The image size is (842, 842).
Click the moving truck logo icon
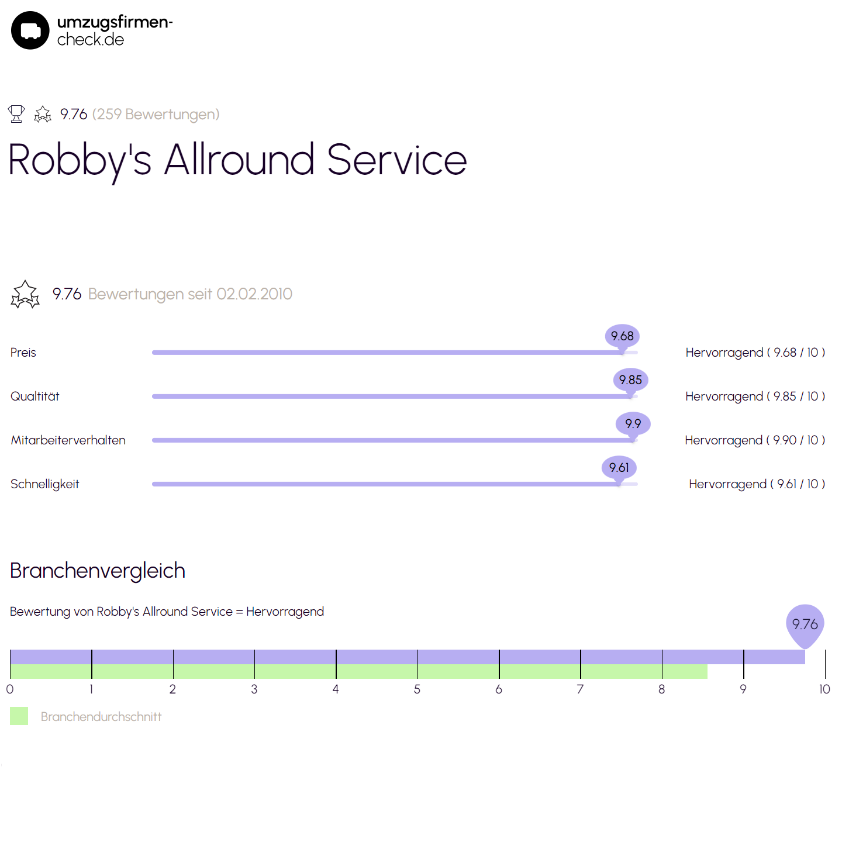click(x=30, y=30)
